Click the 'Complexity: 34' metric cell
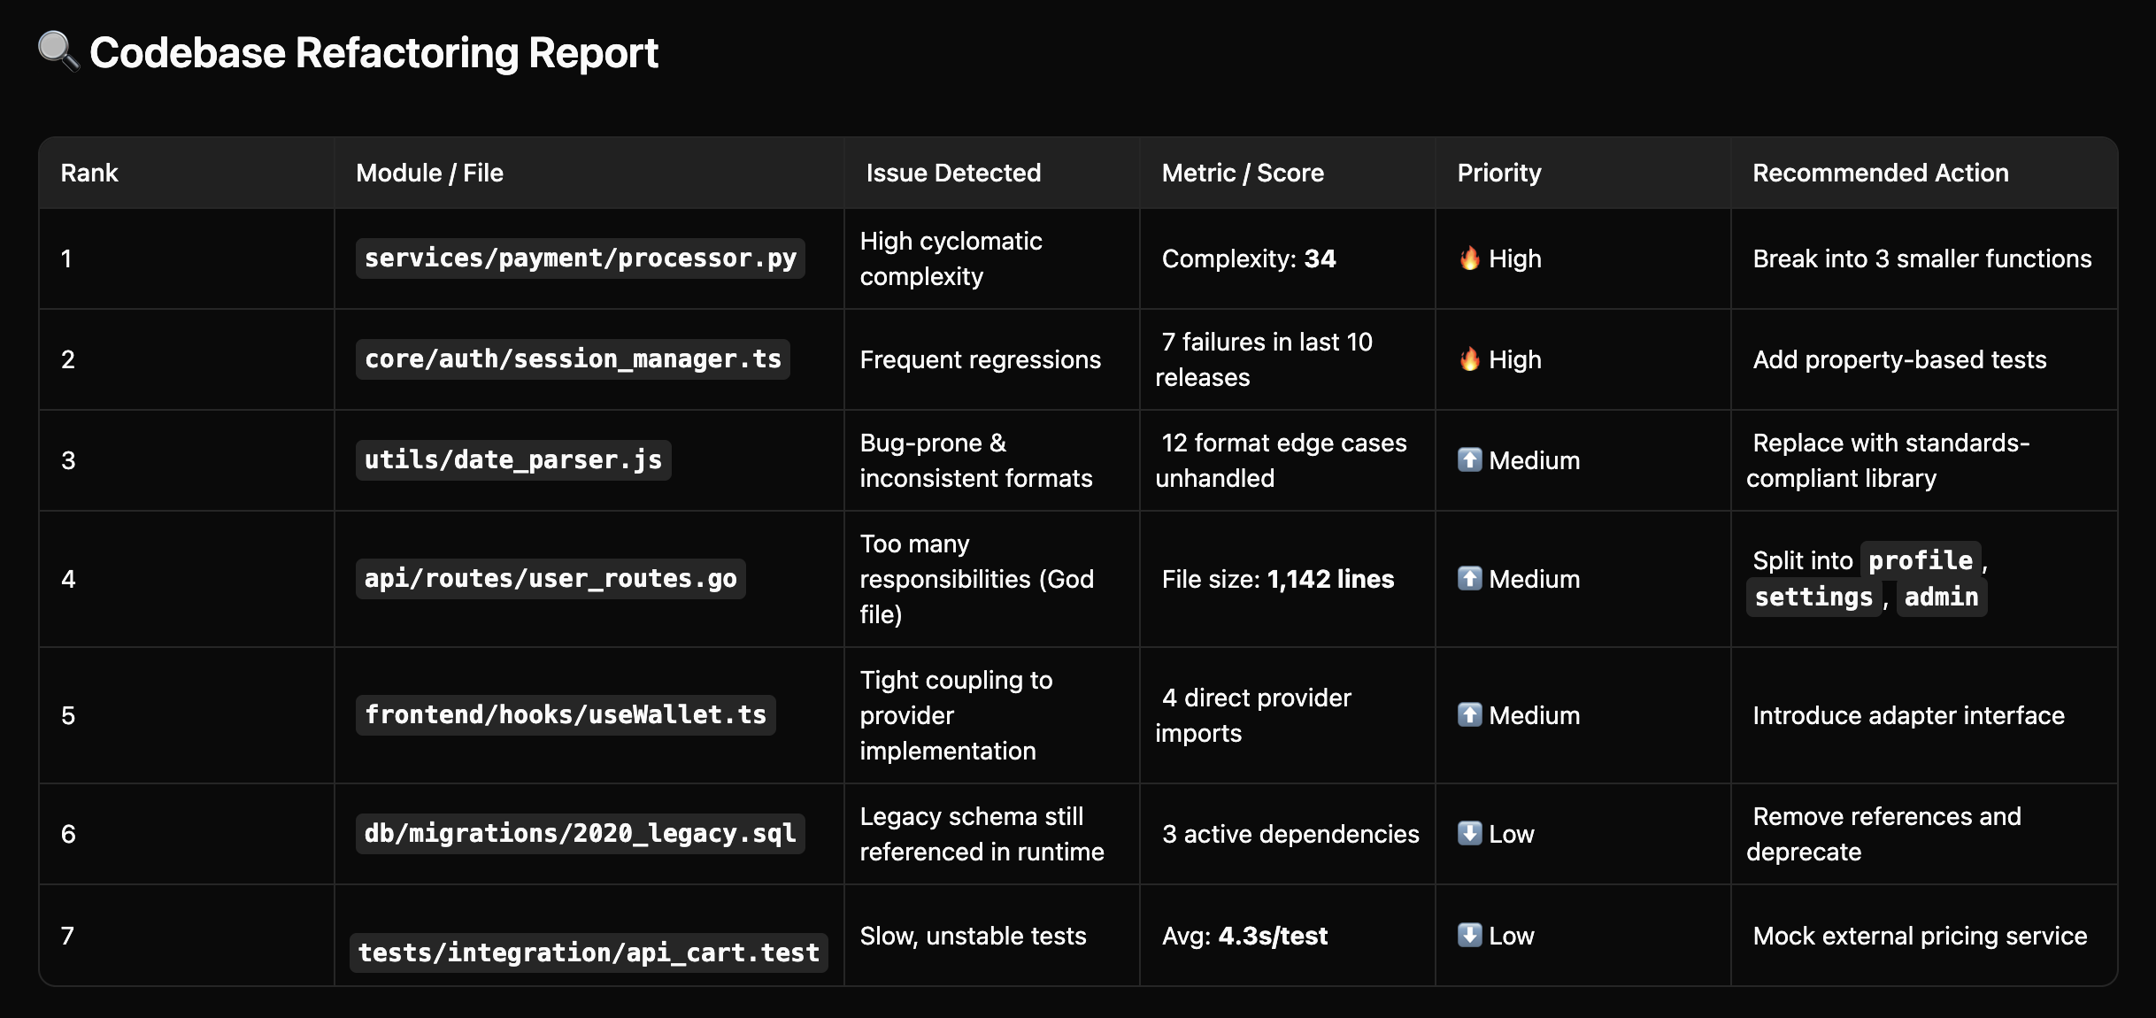2156x1018 pixels. pyautogui.click(x=1248, y=258)
